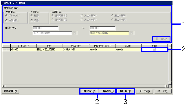This screenshot has height=107, width=191.
Task: Select the パターンコード search radio button
Action: [7, 16]
